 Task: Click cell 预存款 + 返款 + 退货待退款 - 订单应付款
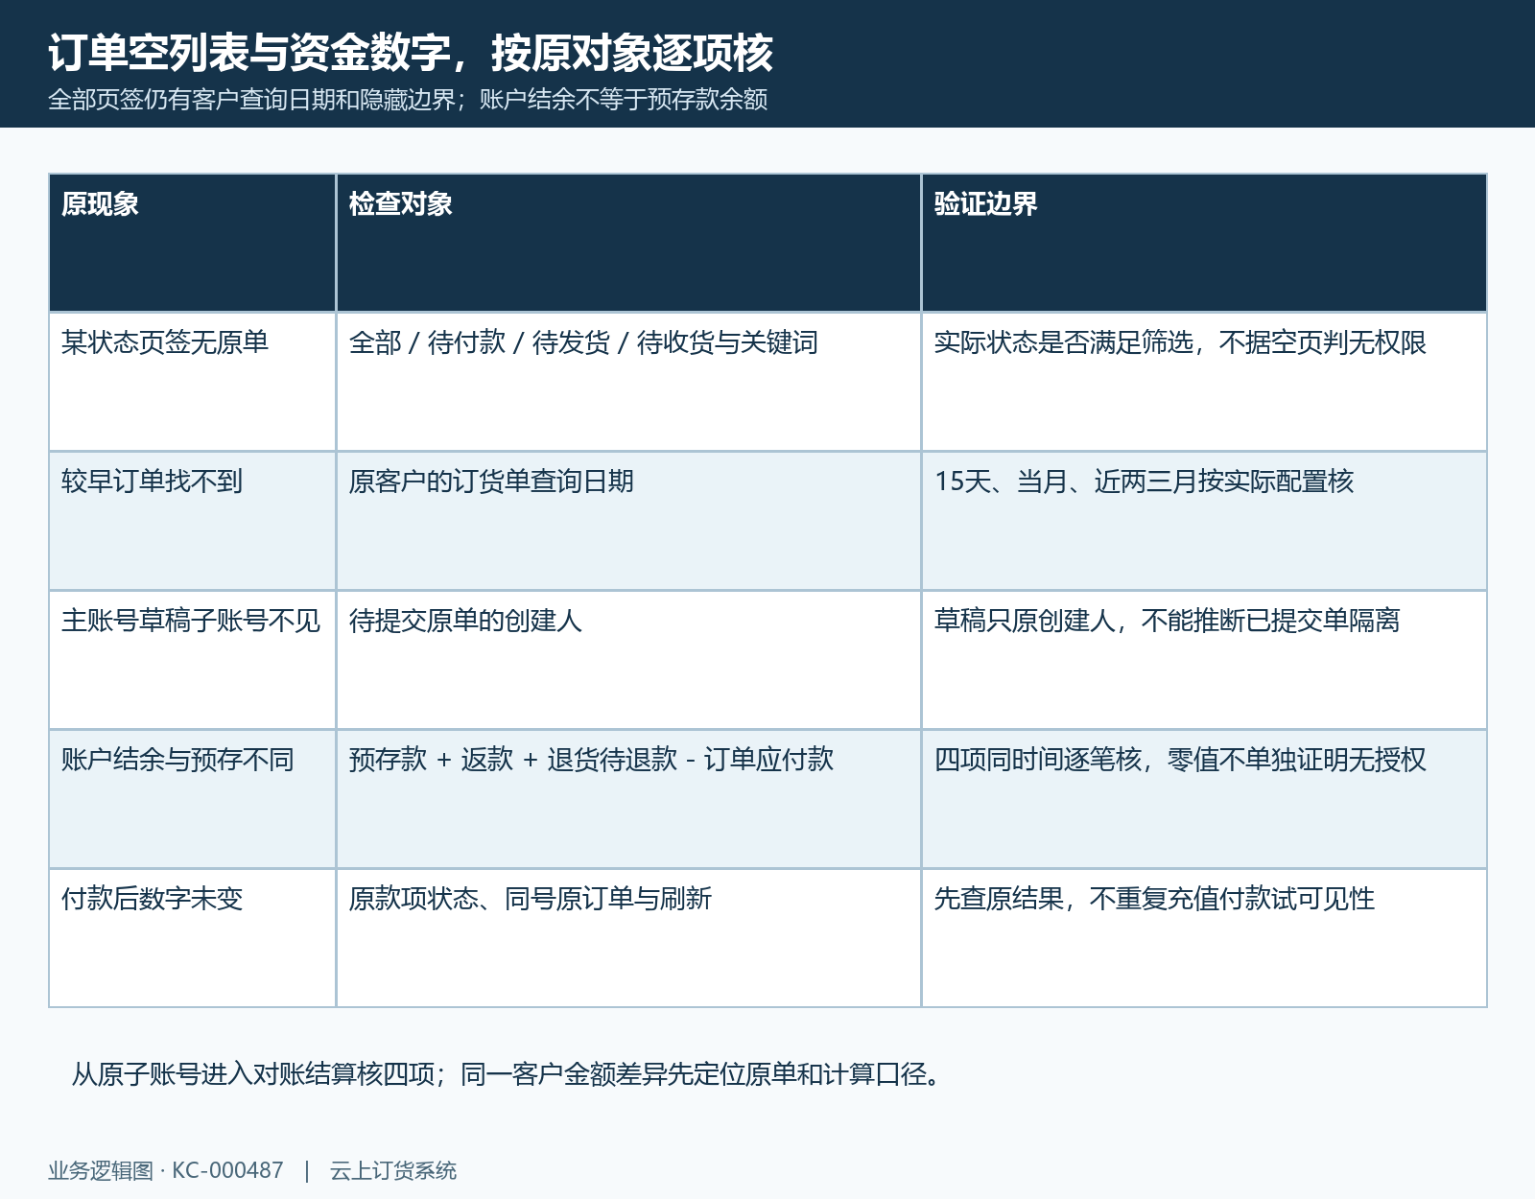pyautogui.click(x=628, y=799)
